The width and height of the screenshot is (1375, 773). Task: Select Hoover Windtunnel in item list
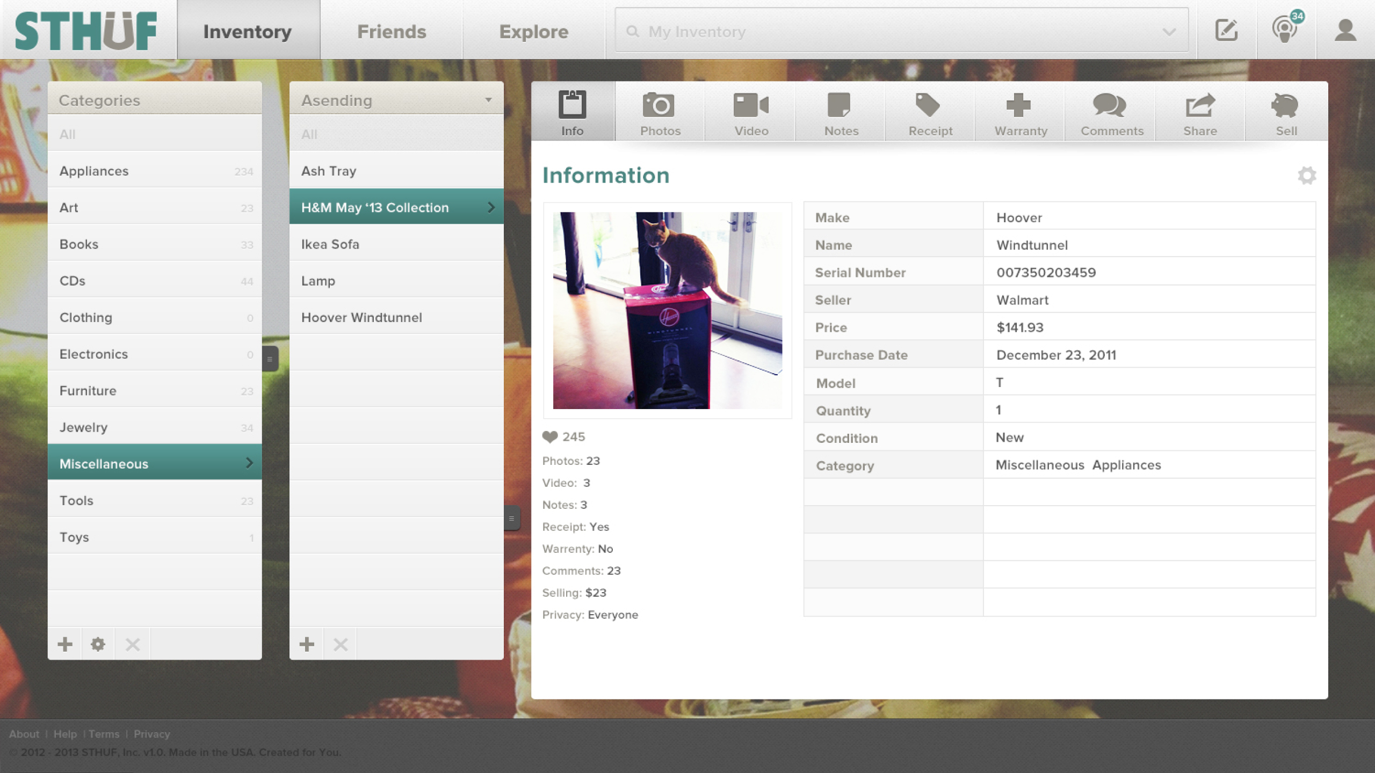click(x=361, y=317)
